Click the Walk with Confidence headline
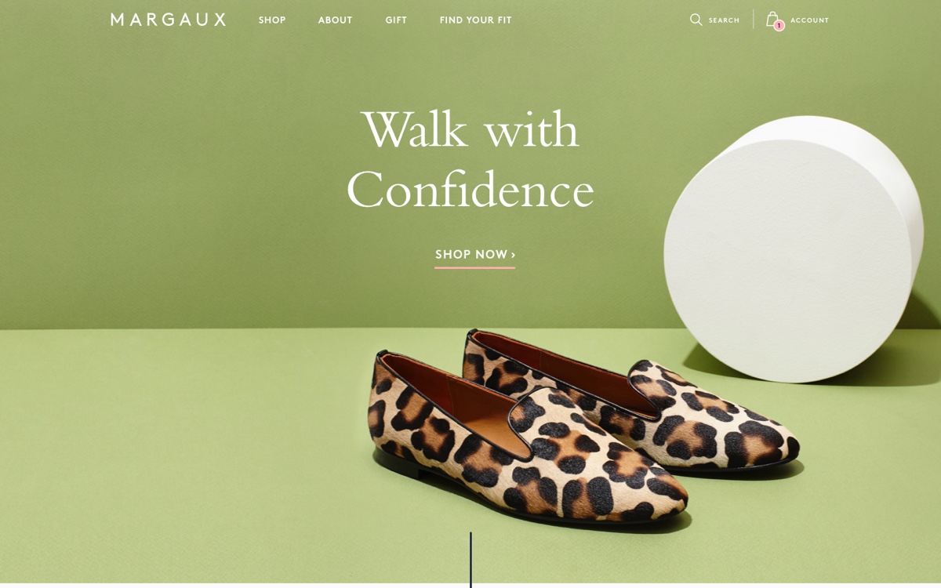 coord(470,159)
